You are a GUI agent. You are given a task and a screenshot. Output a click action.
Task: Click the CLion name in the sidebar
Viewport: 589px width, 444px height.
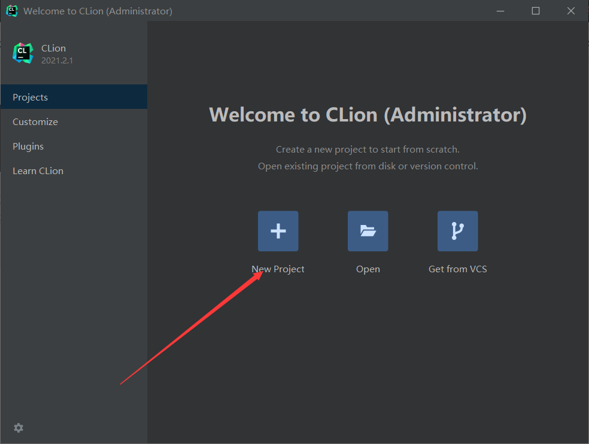(53, 48)
